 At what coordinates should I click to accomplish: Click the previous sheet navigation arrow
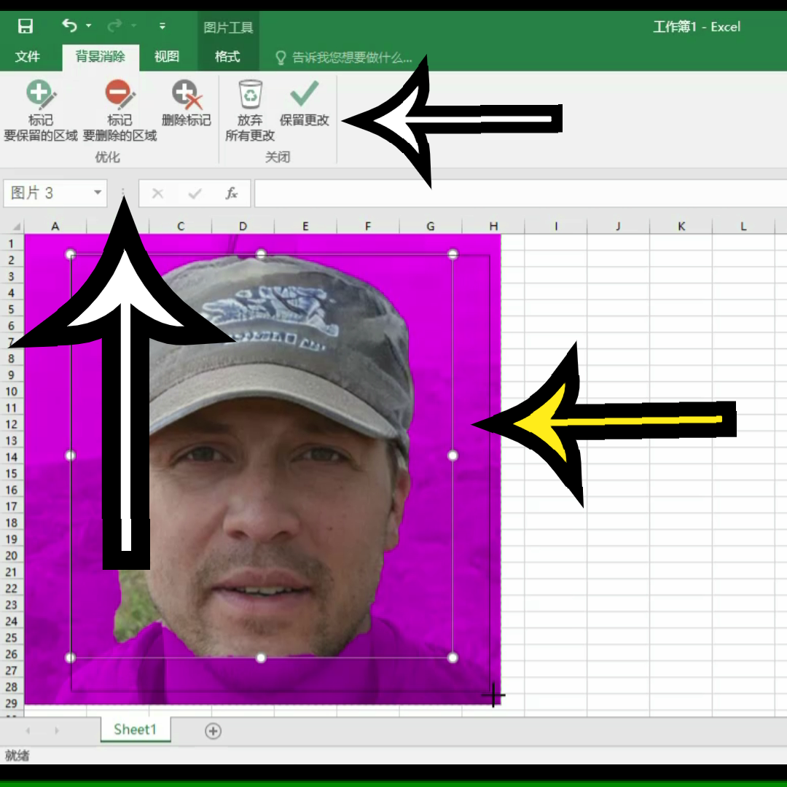point(28,731)
